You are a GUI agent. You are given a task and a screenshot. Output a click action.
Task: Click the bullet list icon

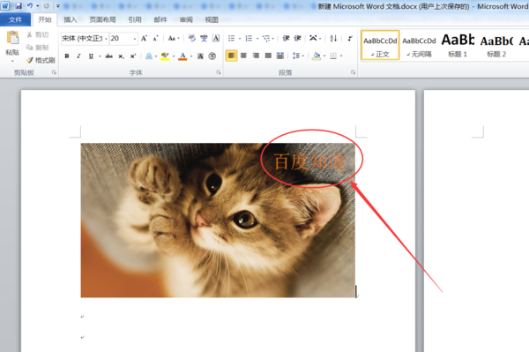[x=231, y=39]
